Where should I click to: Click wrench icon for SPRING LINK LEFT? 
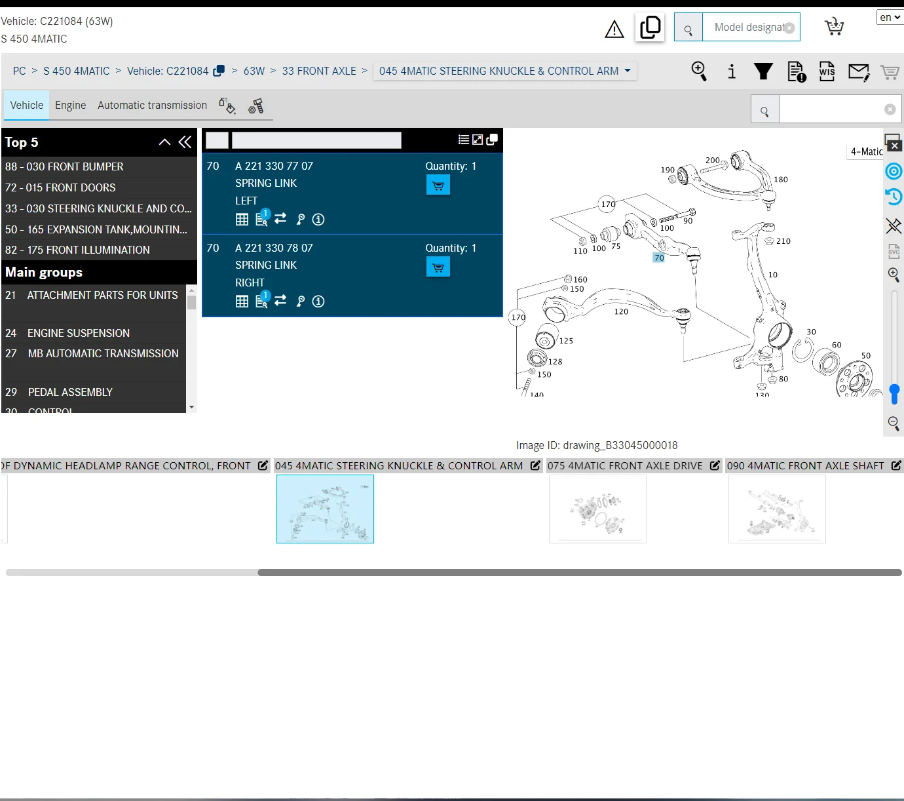(x=301, y=220)
